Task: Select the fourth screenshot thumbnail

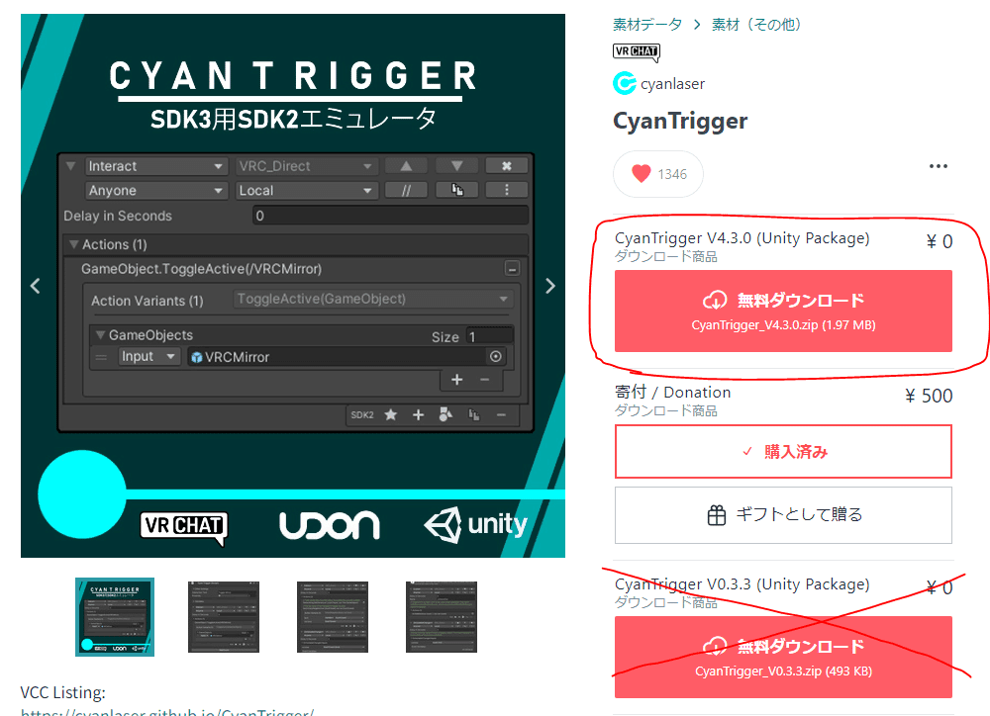Action: (x=442, y=617)
